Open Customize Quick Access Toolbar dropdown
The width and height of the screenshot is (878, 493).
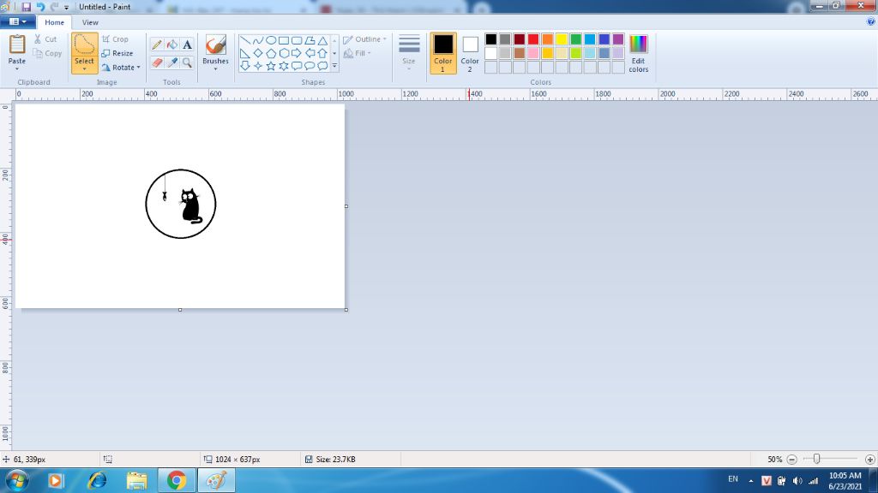tap(66, 7)
